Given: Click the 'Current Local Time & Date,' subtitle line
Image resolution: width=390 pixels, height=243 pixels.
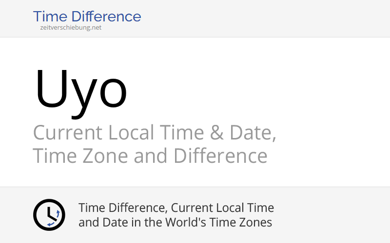Looking at the screenshot, I should coord(155,133).
